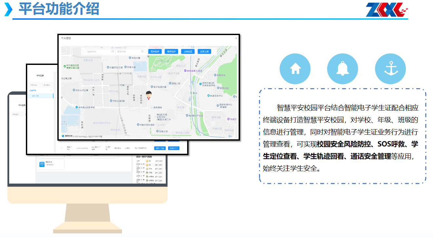Screen dimensions: 433x237
Task: Click the calendar icon in end time field
Action: (142, 51)
